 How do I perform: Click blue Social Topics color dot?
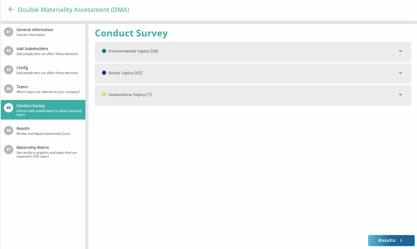104,73
